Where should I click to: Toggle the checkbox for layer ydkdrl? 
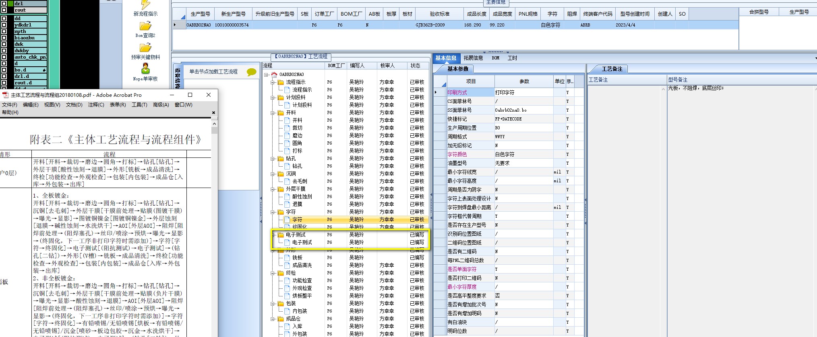[4, 25]
